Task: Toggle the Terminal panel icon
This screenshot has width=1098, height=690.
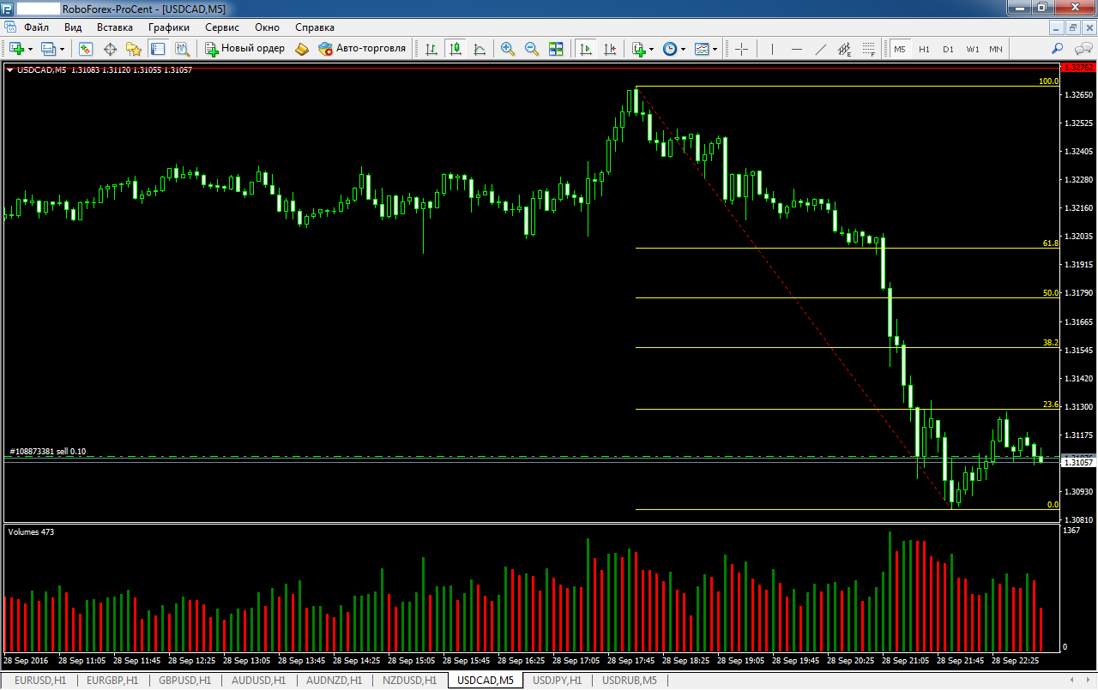Action: point(158,49)
